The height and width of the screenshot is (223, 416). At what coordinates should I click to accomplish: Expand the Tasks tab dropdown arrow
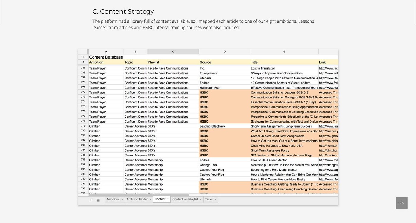(x=215, y=199)
